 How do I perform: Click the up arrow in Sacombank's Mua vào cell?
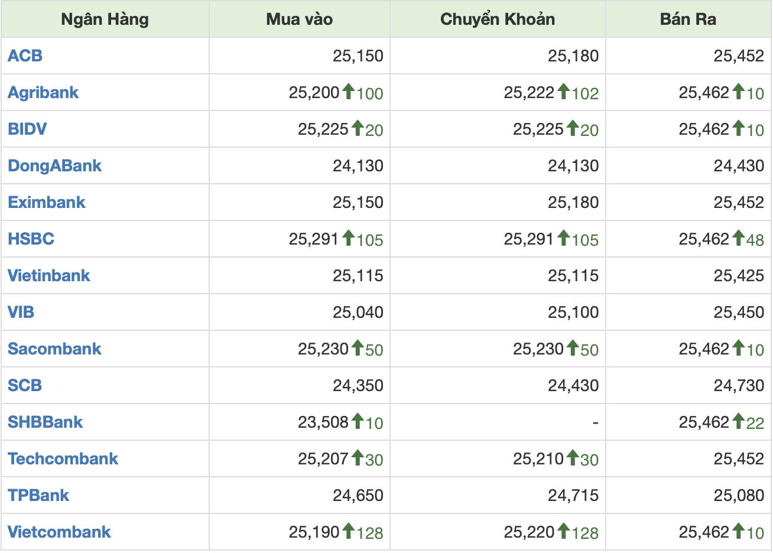tap(357, 348)
